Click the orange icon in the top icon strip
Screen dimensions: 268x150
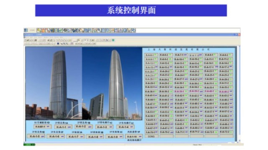[43, 30]
